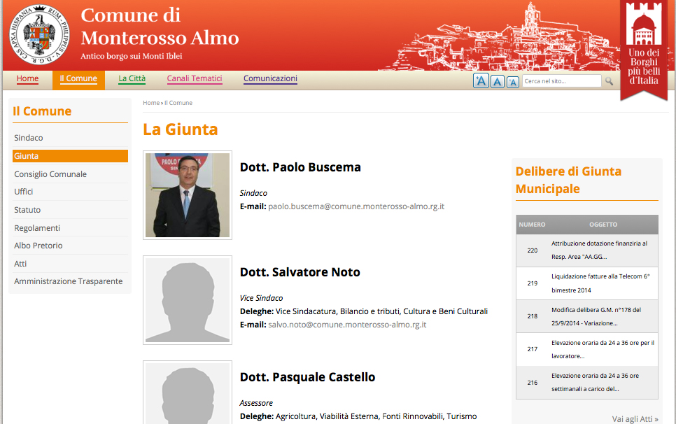Click the OGGETTO column header

pyautogui.click(x=603, y=225)
